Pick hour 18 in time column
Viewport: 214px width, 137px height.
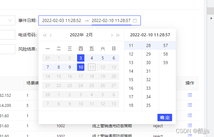pyautogui.click(x=133, y=105)
